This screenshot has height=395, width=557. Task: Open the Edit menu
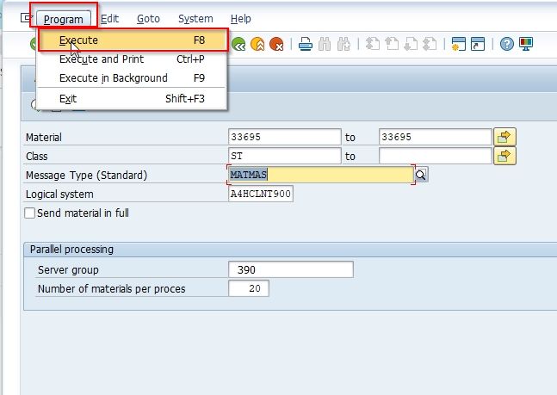tap(109, 18)
